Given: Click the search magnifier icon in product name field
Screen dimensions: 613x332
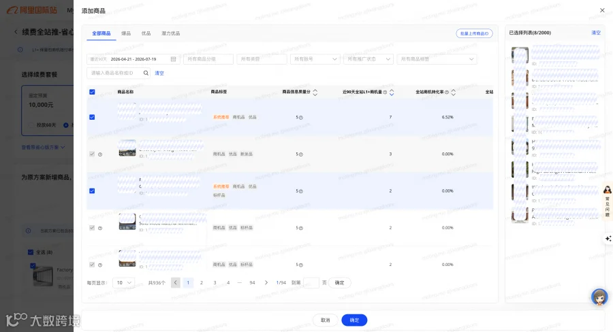Looking at the screenshot, I should tap(146, 73).
